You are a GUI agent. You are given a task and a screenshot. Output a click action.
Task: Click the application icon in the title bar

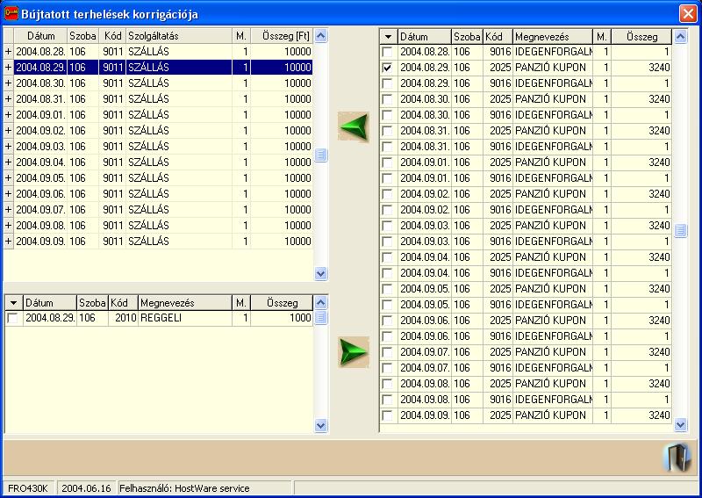tap(11, 13)
